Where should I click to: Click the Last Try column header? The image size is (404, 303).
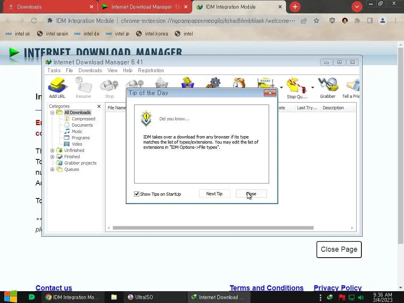307,108
